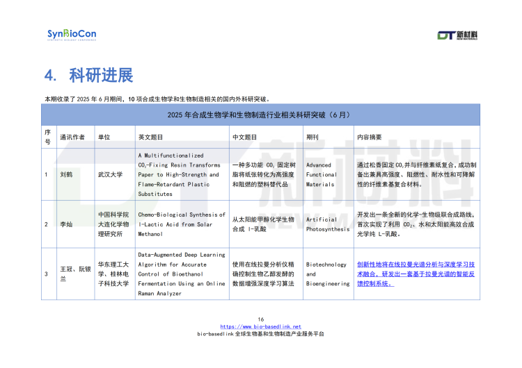Click the 期刊 column header
The width and height of the screenshot is (522, 368).
tap(313, 137)
